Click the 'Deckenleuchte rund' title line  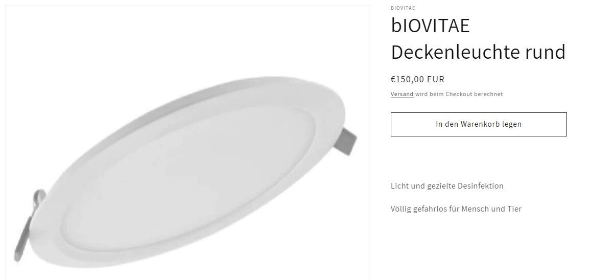pyautogui.click(x=478, y=52)
